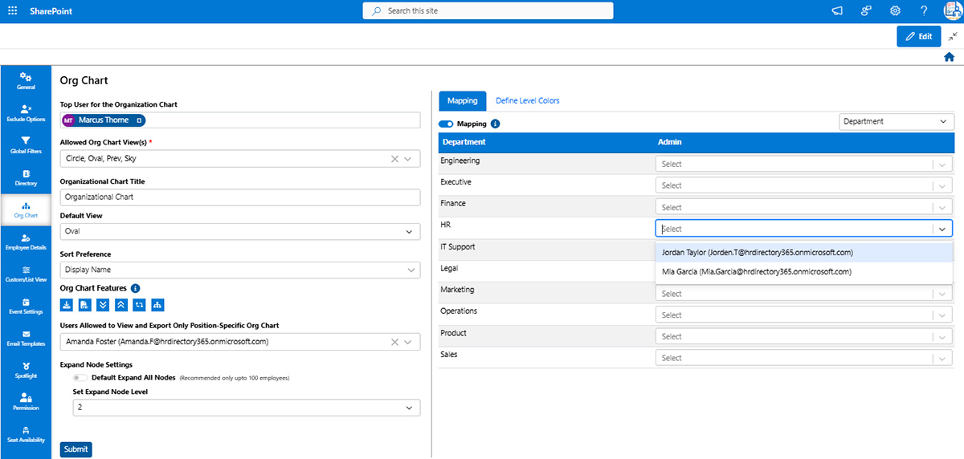
Task: Toggle the download org chart feature icon
Action: click(67, 305)
